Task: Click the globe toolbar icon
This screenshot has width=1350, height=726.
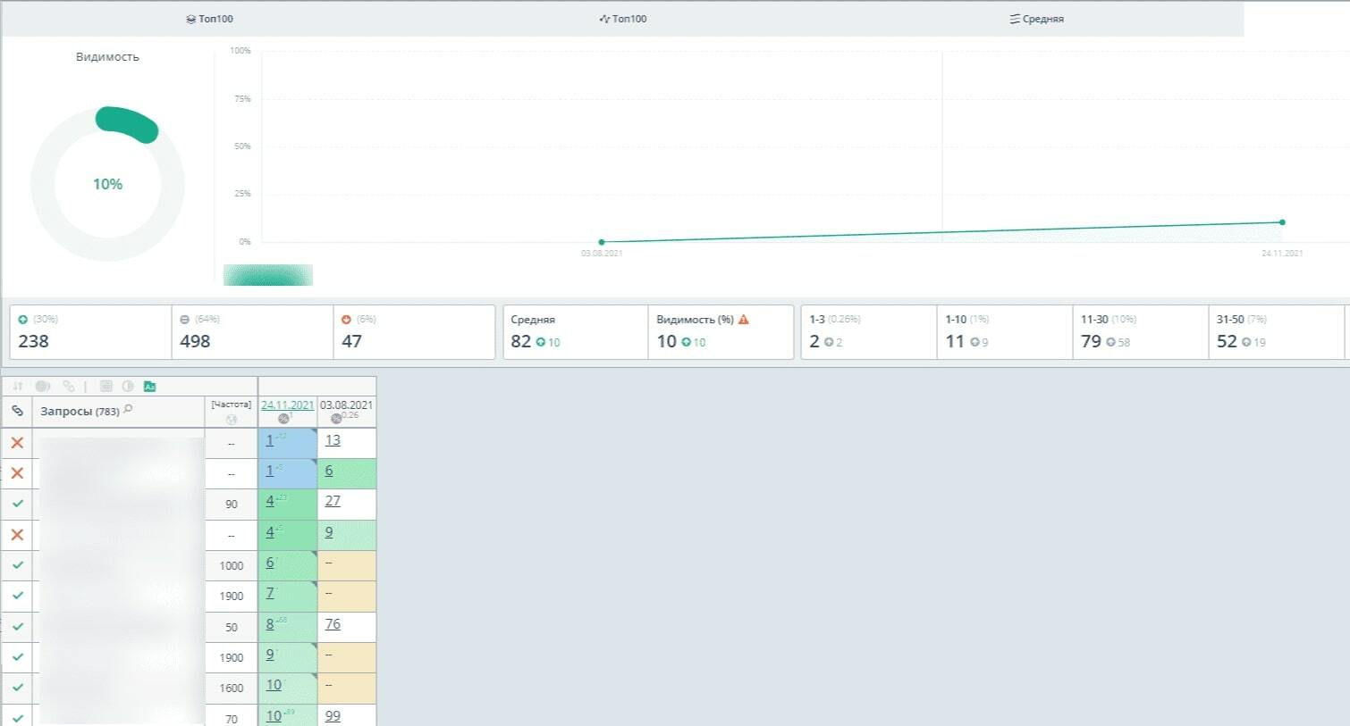Action: (x=43, y=387)
